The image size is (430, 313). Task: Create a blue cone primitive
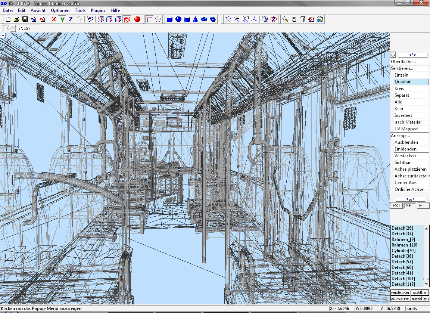196,19
